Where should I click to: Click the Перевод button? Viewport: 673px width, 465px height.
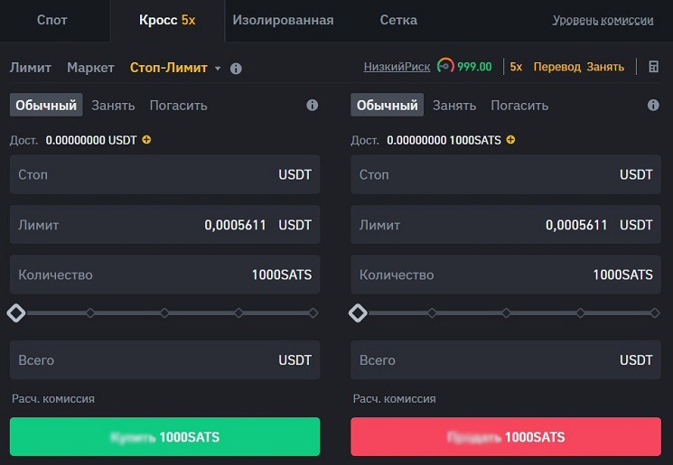coord(556,67)
